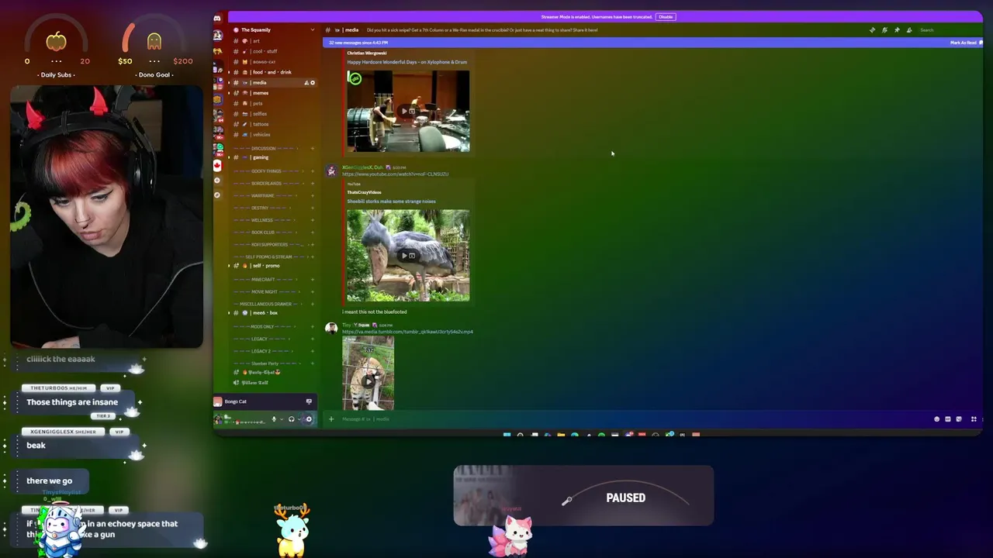
Task: Expand the MINECRAFT category
Action: click(x=264, y=280)
